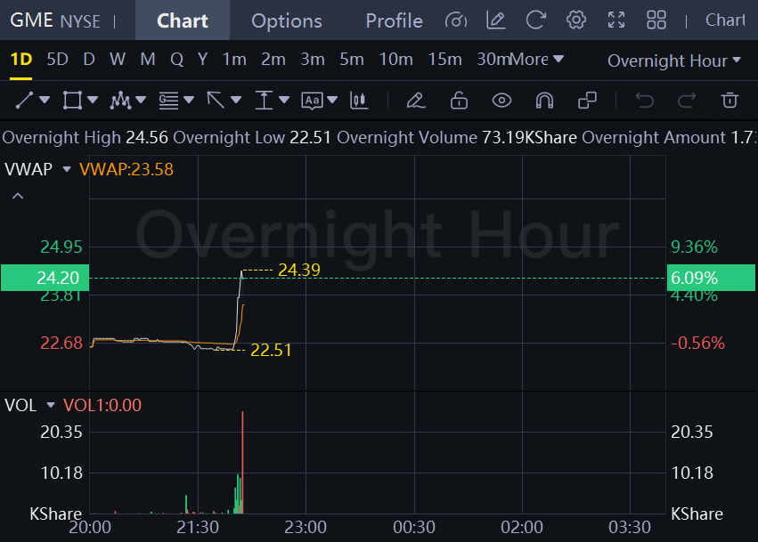The image size is (758, 542).
Task: Click the 22.51 low marker label
Action: click(x=271, y=351)
